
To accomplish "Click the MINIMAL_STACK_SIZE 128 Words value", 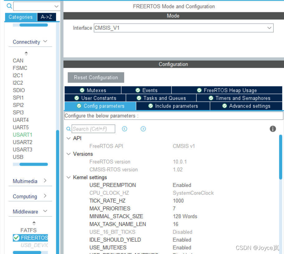I will pos(185,216).
